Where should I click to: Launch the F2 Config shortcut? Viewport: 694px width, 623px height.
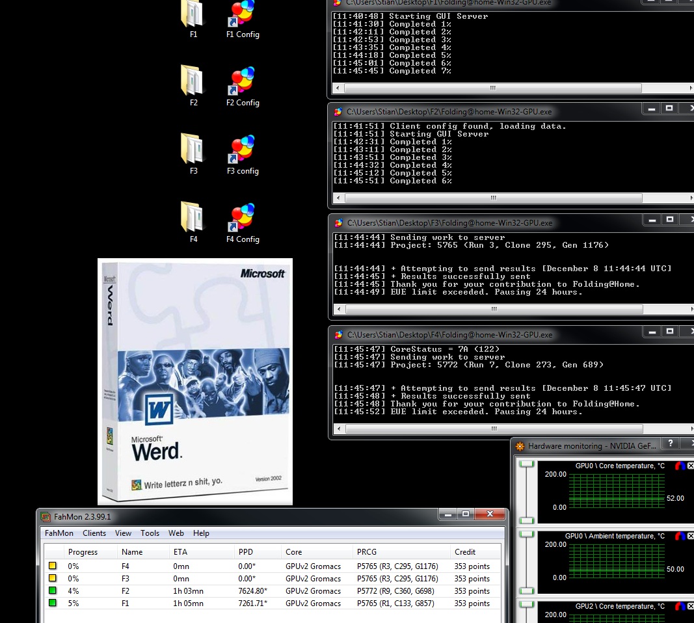(243, 86)
